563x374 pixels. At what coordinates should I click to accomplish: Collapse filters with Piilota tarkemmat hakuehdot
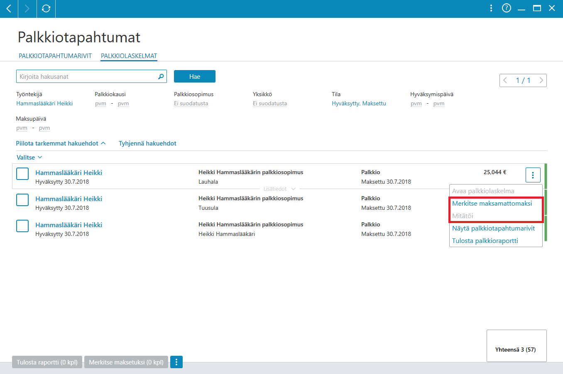61,143
